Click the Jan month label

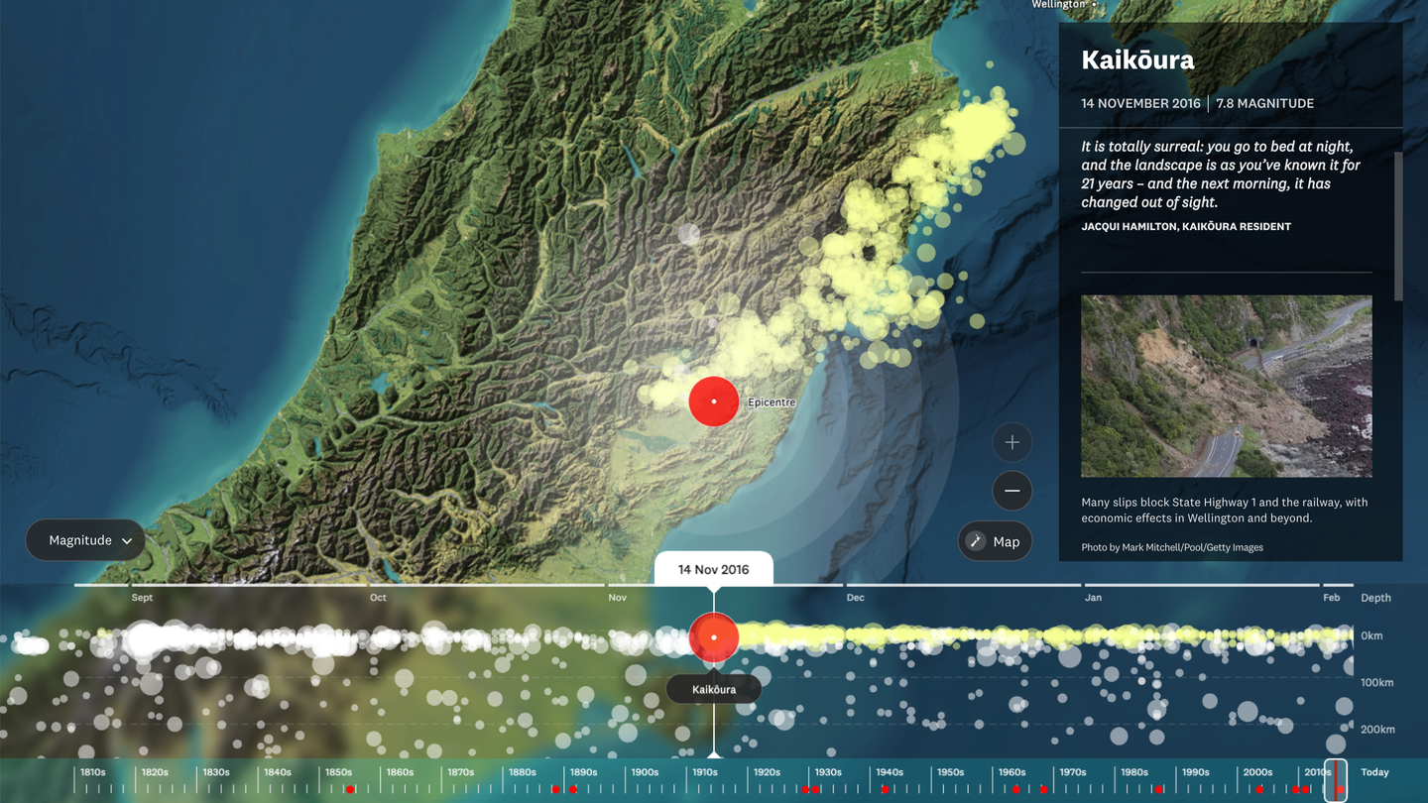click(1093, 598)
